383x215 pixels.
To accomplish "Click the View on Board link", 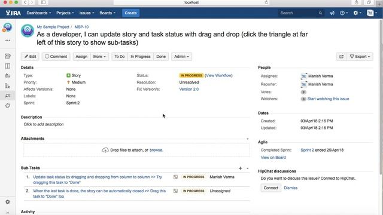I will coord(273,158).
